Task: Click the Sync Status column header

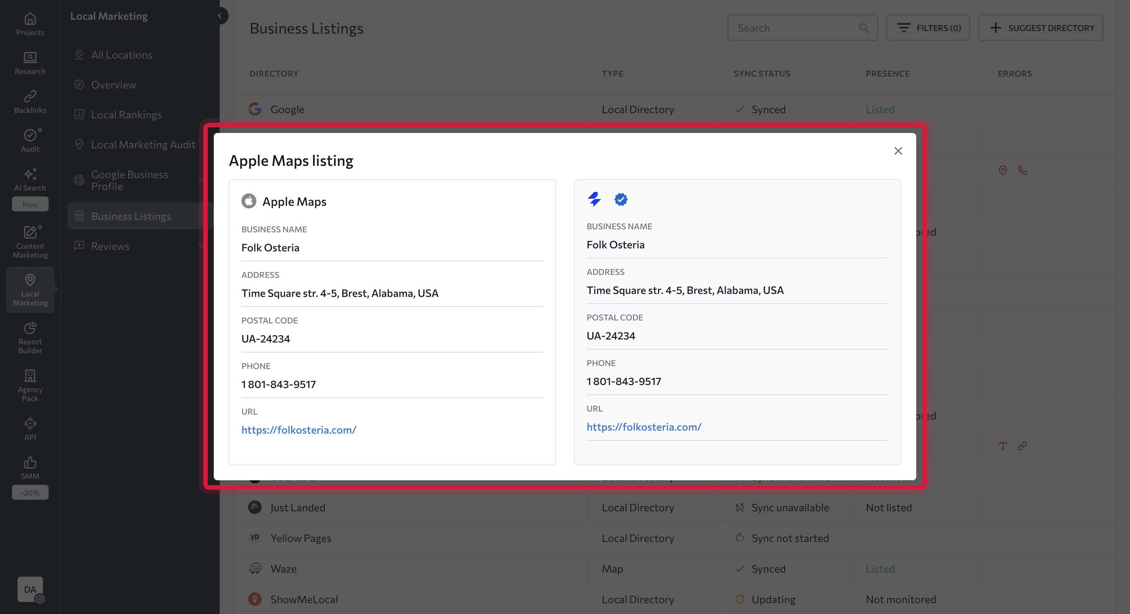Action: 762,74
